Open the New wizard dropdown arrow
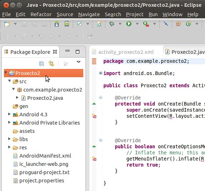Viewport: 205px width, 191px height. pyautogui.click(x=15, y=24)
